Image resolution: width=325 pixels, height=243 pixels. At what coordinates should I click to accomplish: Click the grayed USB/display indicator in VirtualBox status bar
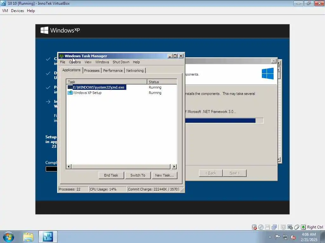(x=283, y=227)
